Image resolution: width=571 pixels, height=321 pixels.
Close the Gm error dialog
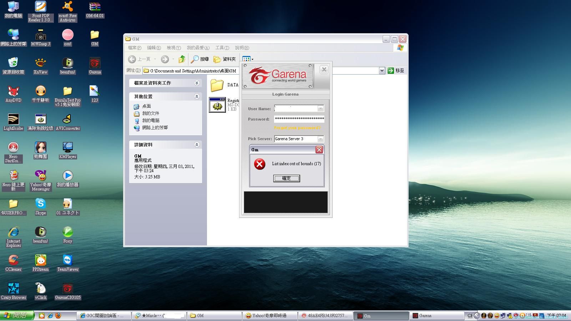(x=319, y=150)
